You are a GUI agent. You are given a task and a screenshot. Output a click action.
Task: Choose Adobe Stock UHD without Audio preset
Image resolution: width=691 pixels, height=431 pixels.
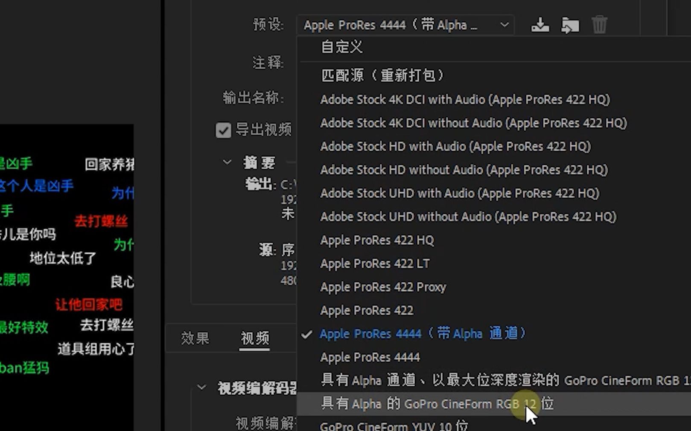[x=494, y=217]
